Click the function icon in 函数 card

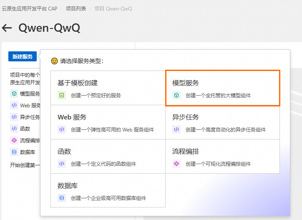point(62,164)
